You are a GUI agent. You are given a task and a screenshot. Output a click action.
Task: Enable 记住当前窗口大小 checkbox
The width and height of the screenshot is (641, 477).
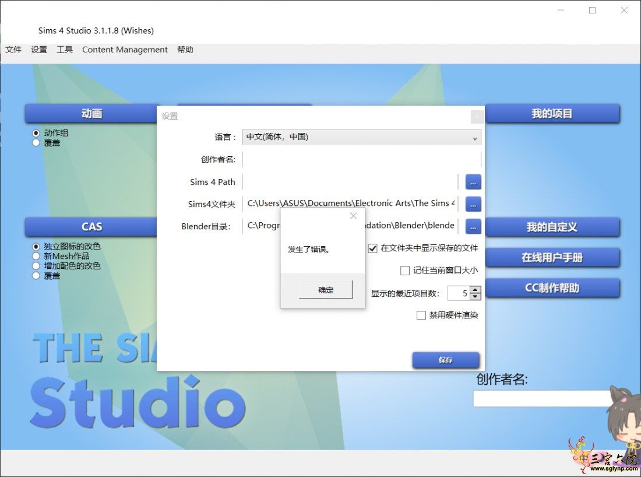pos(405,271)
